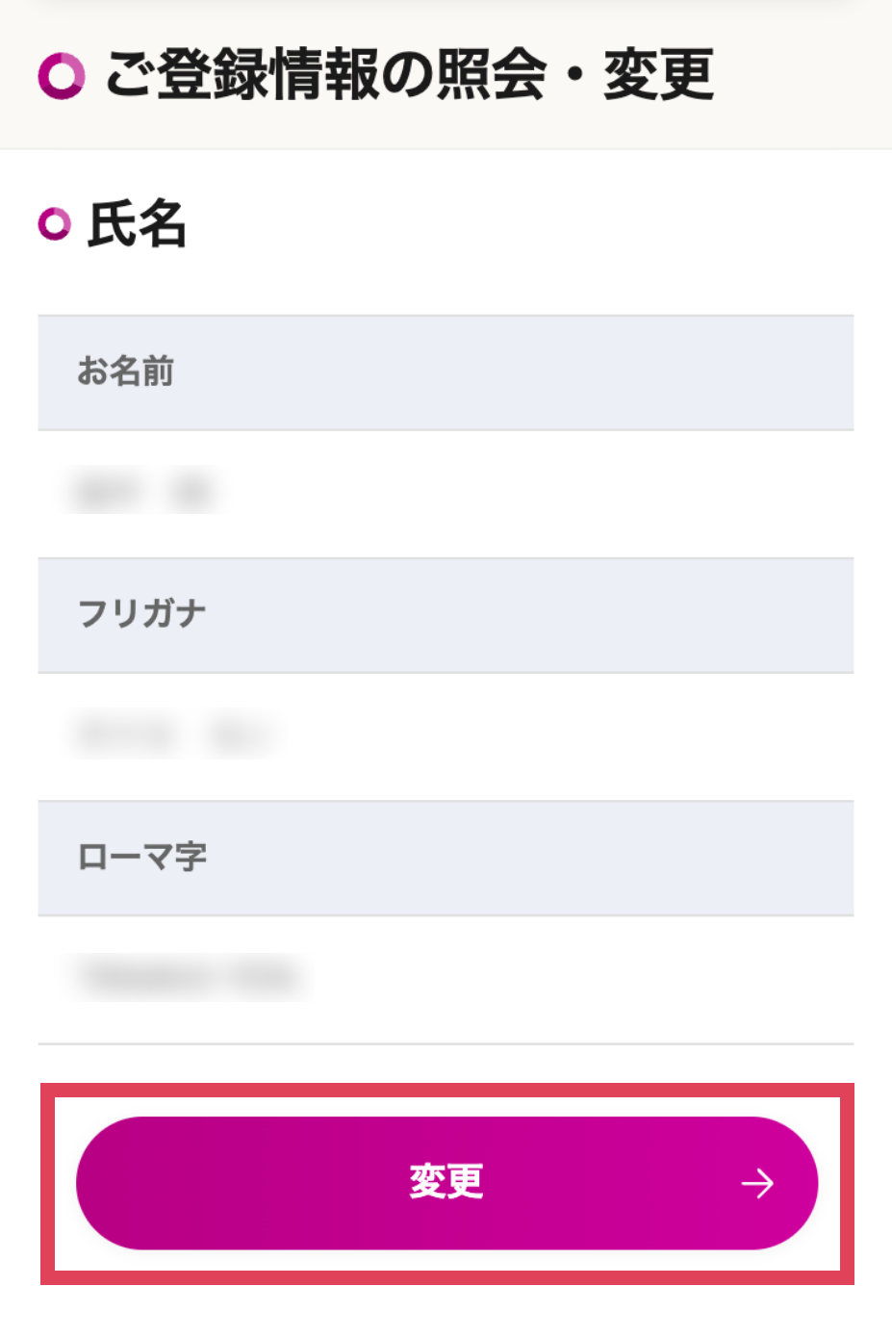This screenshot has width=892, height=1337.
Task: Click the blurred given name under お名前
Action: [191, 492]
